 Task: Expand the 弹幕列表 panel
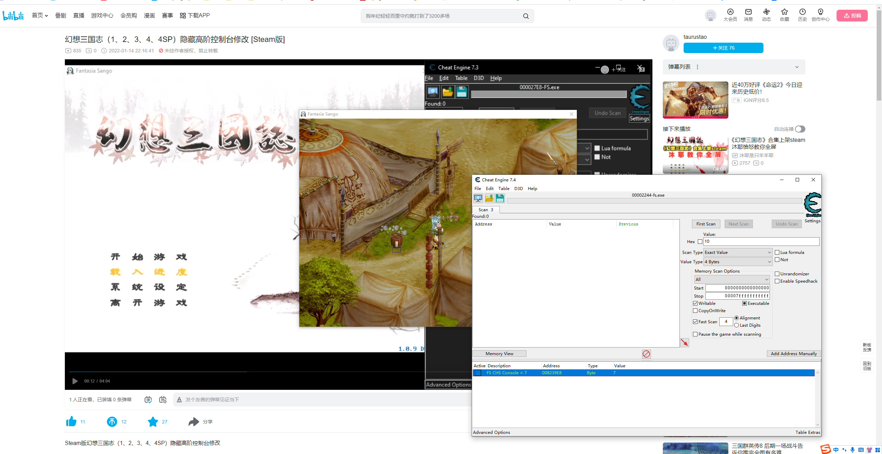tap(797, 67)
